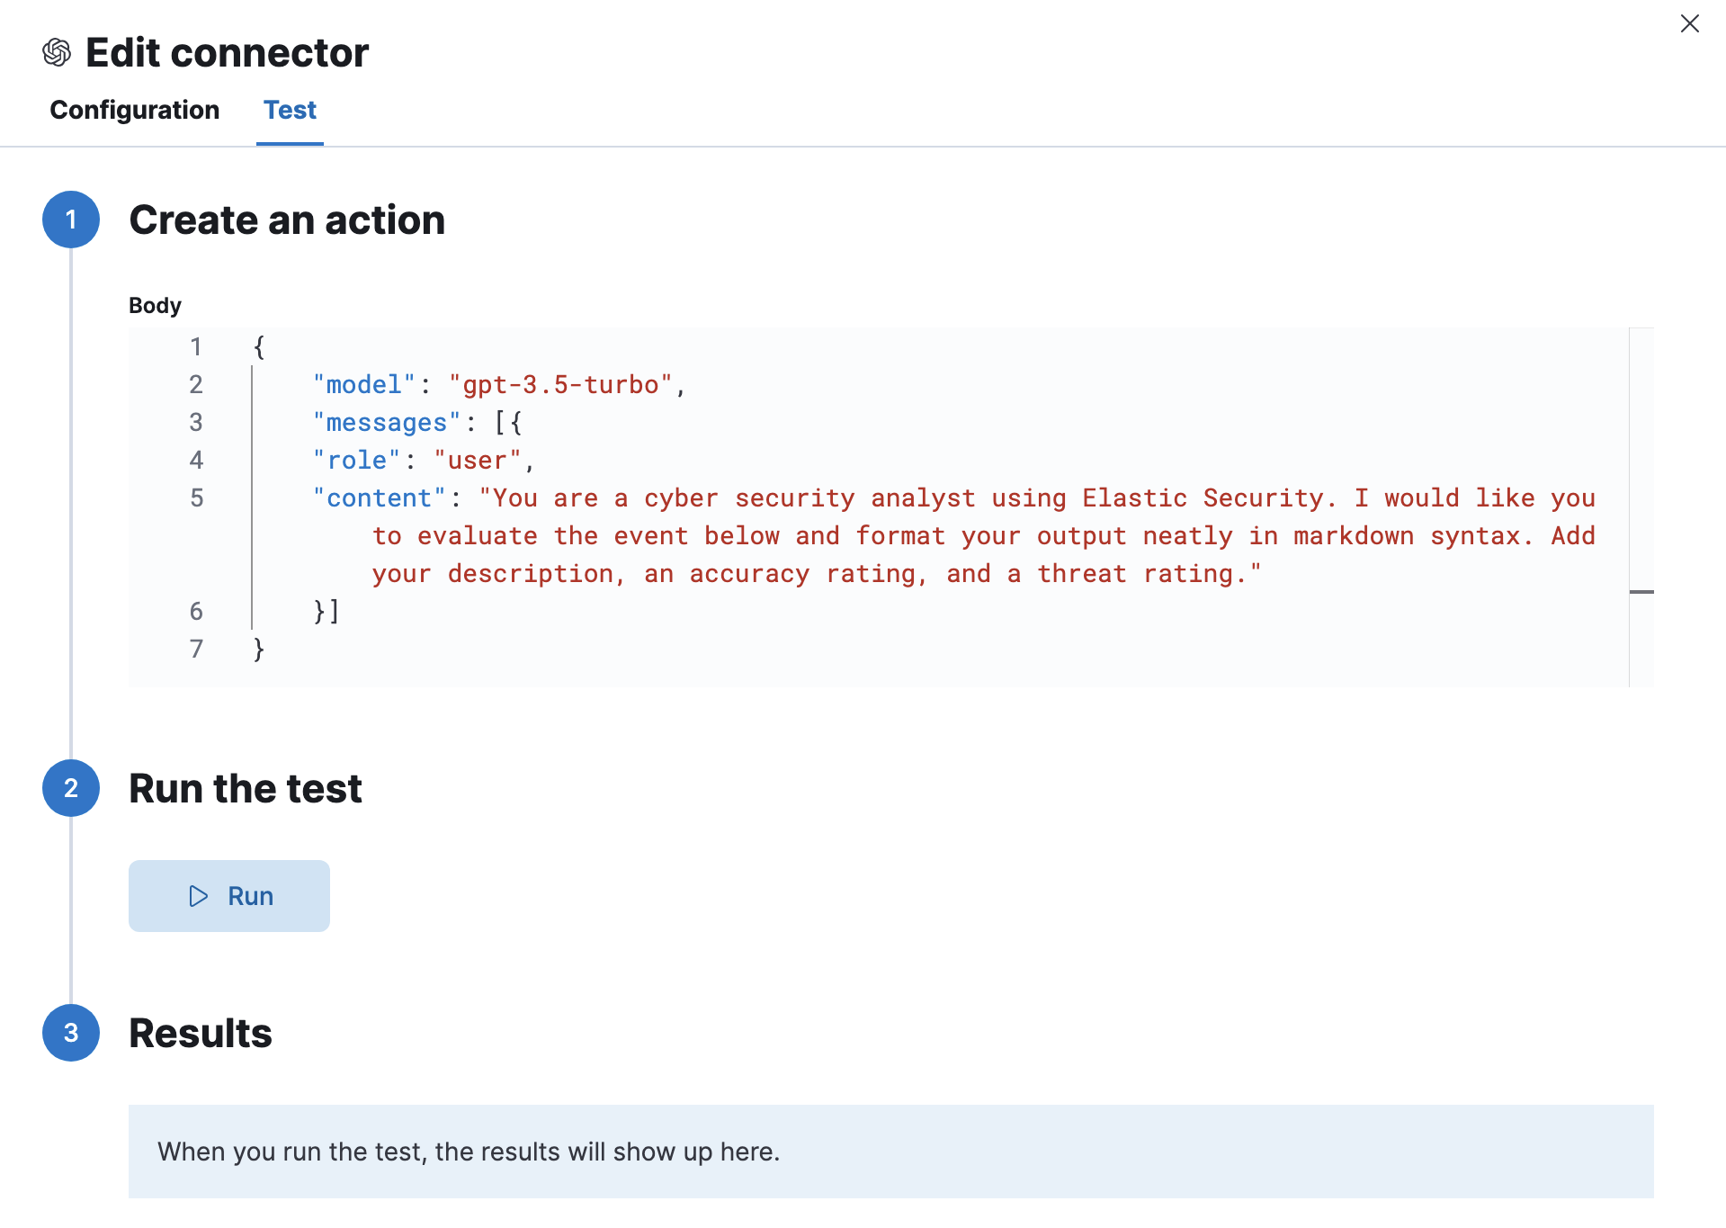Click the "gpt-3.5-turbo" value in the body

(560, 385)
